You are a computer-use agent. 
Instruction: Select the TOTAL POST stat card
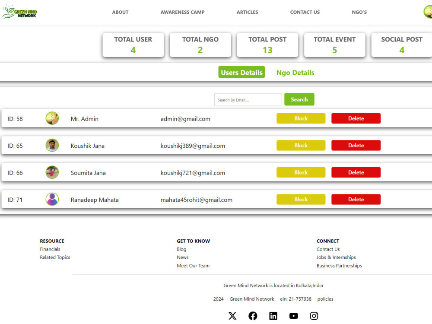267,45
